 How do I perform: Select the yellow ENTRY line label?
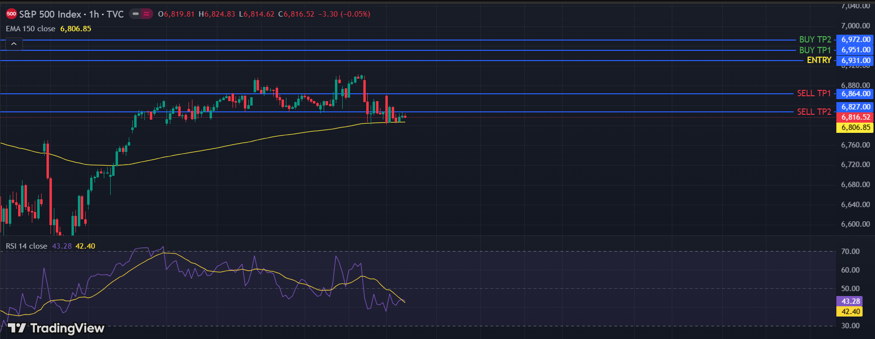coord(819,60)
